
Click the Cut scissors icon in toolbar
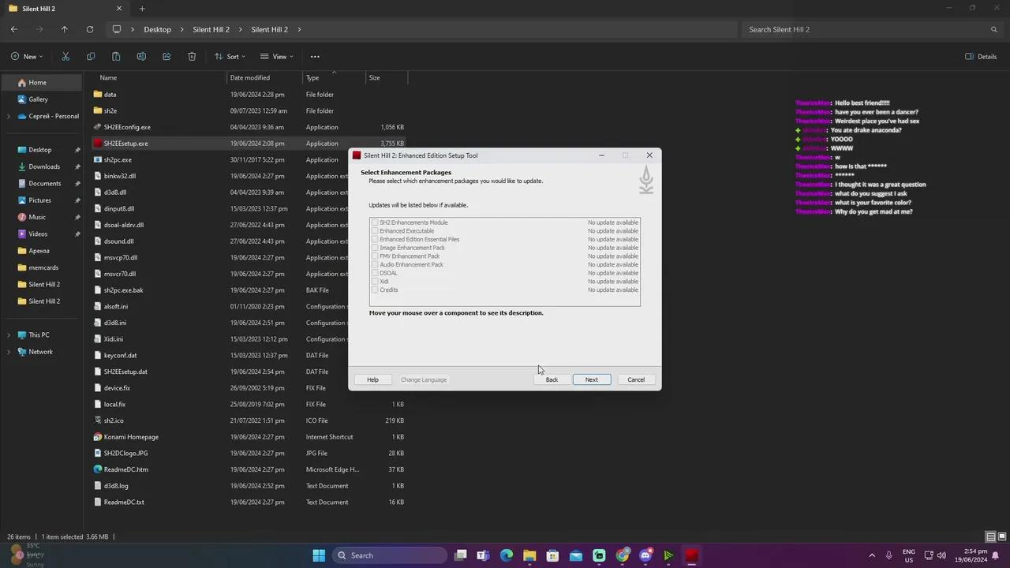click(65, 57)
